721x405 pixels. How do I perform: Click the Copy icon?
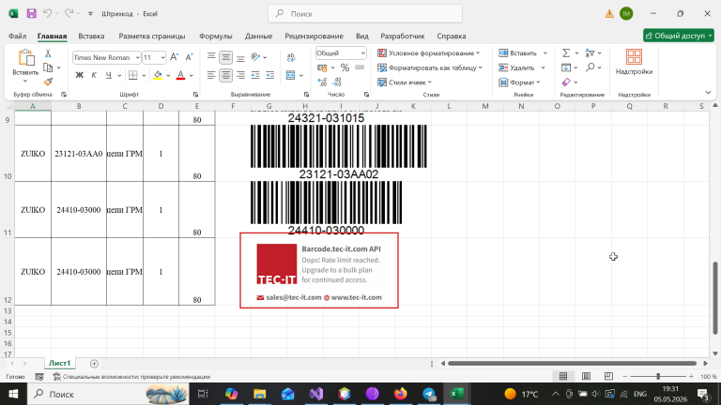point(48,67)
